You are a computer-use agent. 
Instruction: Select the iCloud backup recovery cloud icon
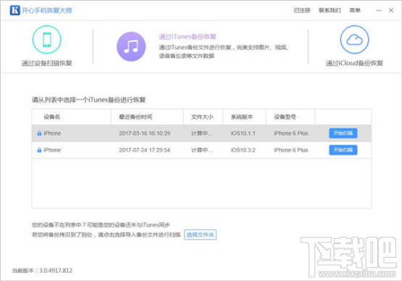tap(355, 39)
